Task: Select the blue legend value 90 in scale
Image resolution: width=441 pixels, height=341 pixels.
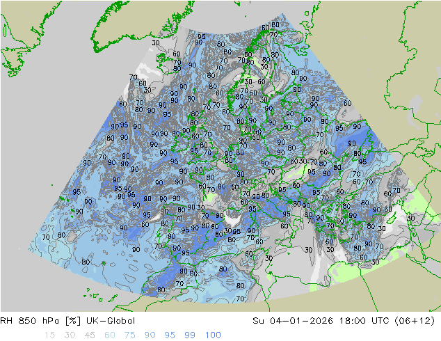Action: 150,335
